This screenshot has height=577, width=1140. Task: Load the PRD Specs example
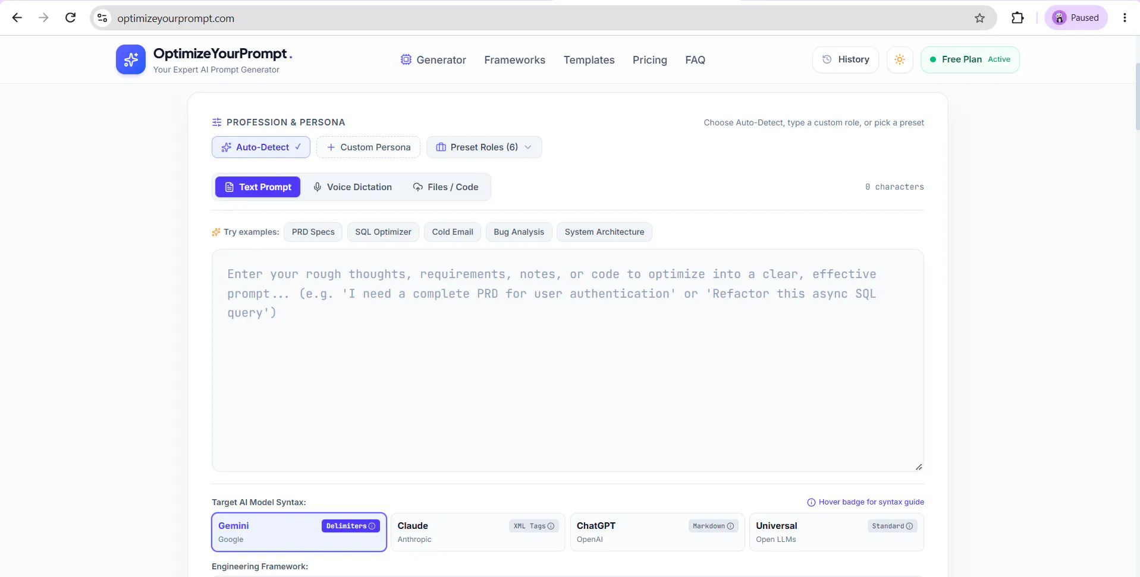pyautogui.click(x=313, y=232)
